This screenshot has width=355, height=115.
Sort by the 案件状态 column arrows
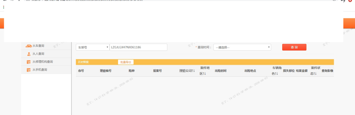[315, 74]
